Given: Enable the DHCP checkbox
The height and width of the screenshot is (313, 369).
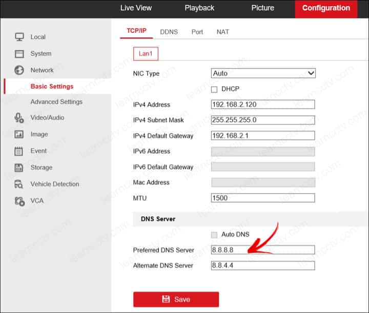Looking at the screenshot, I should click(215, 89).
